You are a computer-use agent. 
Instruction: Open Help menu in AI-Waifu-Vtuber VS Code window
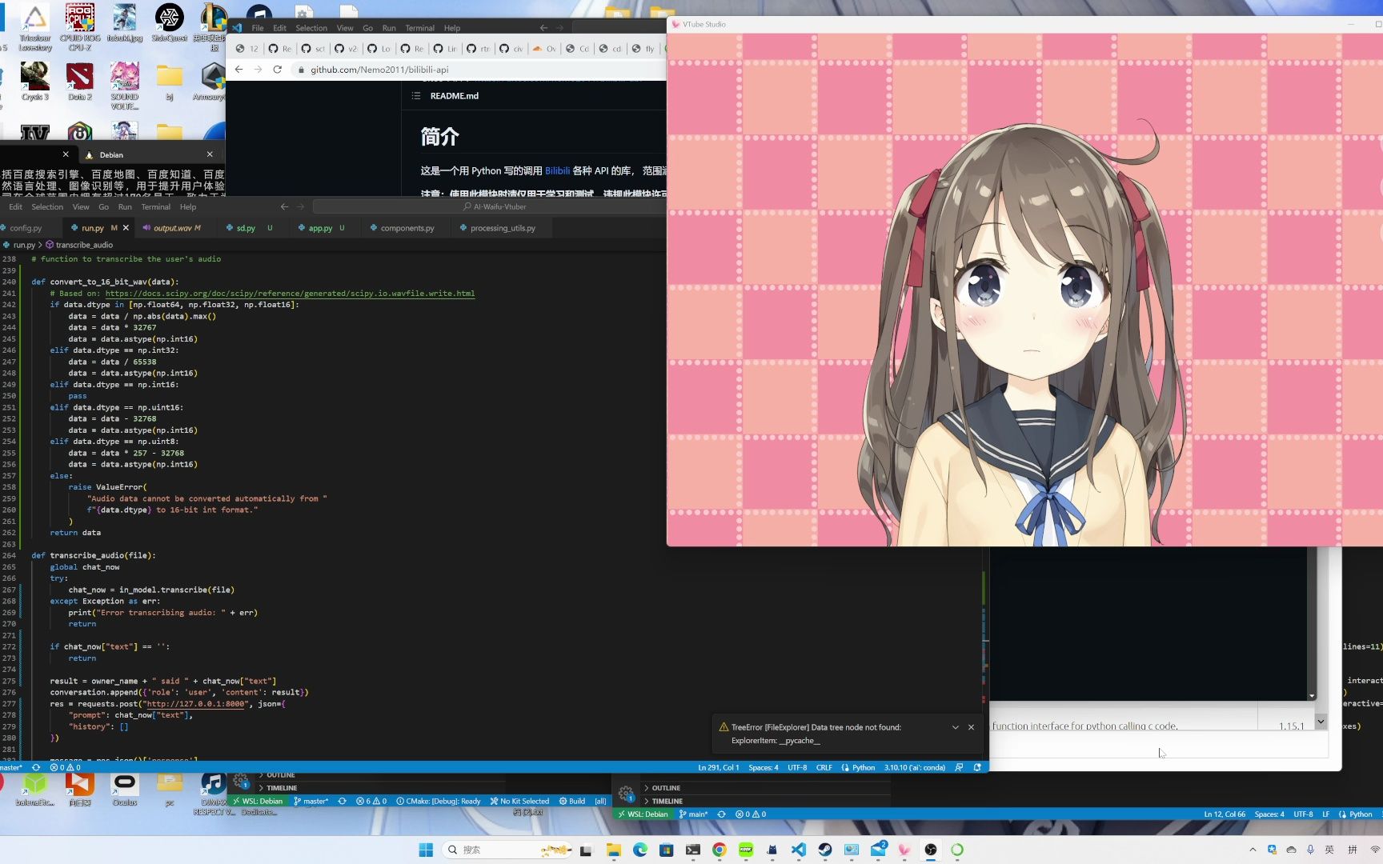click(188, 207)
